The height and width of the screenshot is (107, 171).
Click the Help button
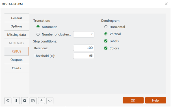[156, 100]
